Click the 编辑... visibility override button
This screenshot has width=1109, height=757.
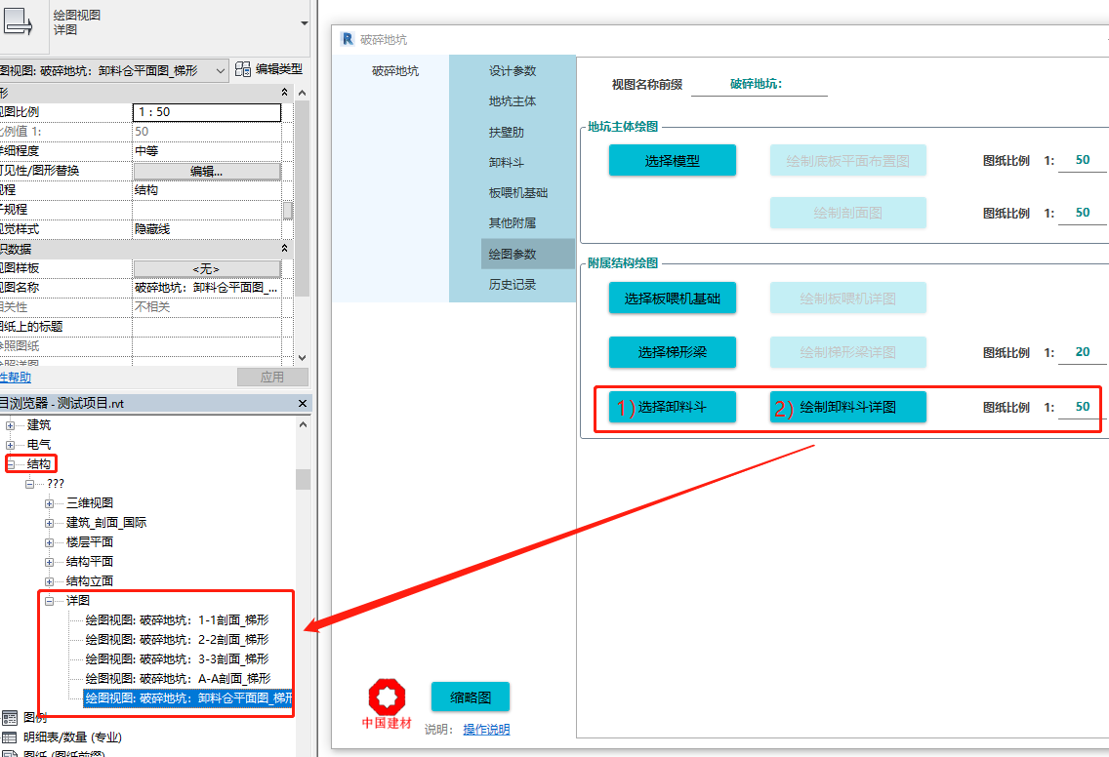207,171
